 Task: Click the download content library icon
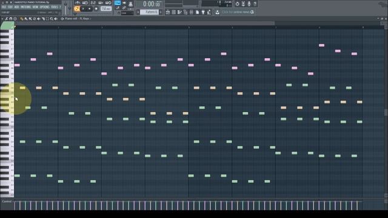click(217, 12)
